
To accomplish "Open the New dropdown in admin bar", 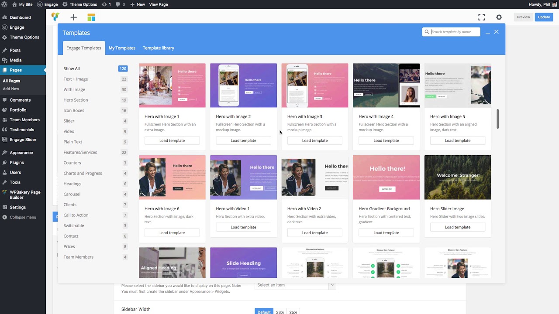I will point(137,4).
